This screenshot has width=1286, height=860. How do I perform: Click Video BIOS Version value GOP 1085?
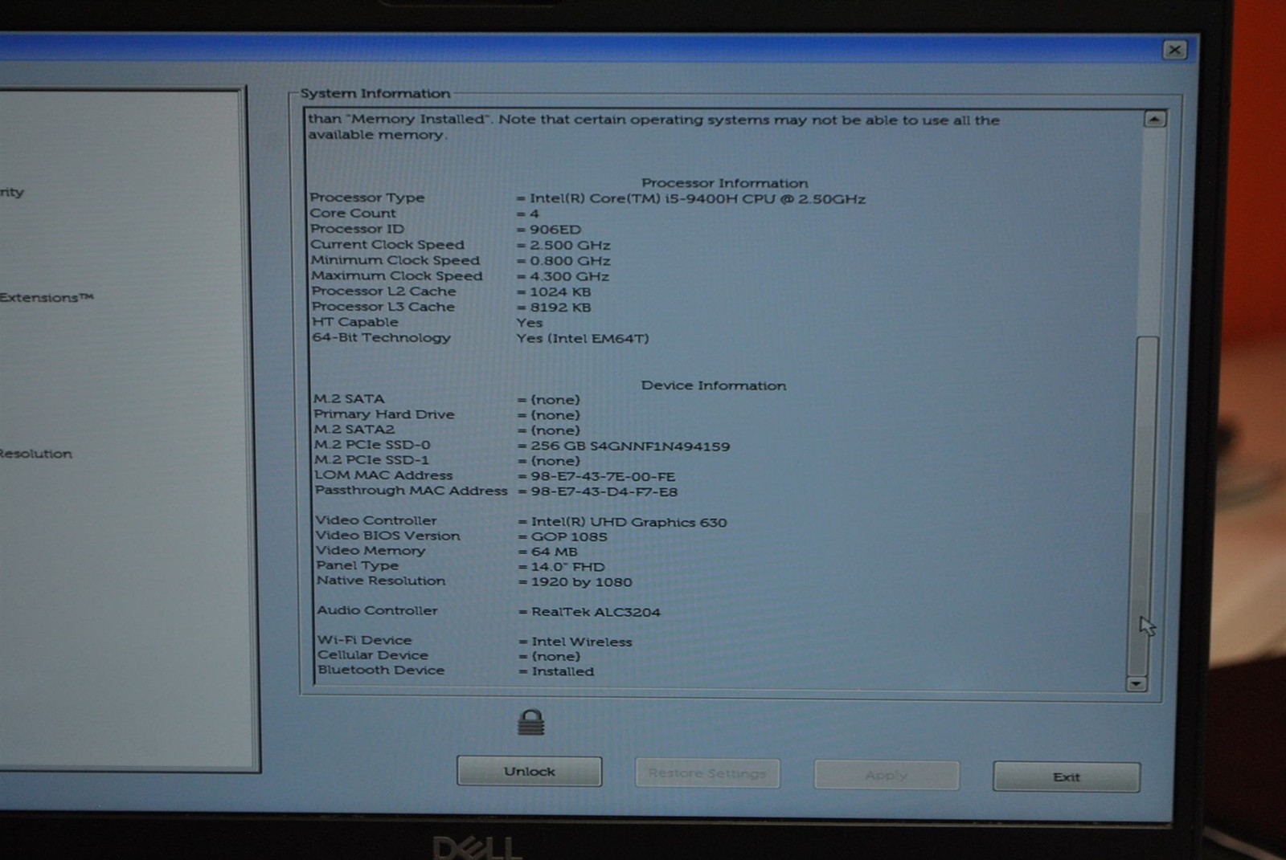tap(569, 536)
